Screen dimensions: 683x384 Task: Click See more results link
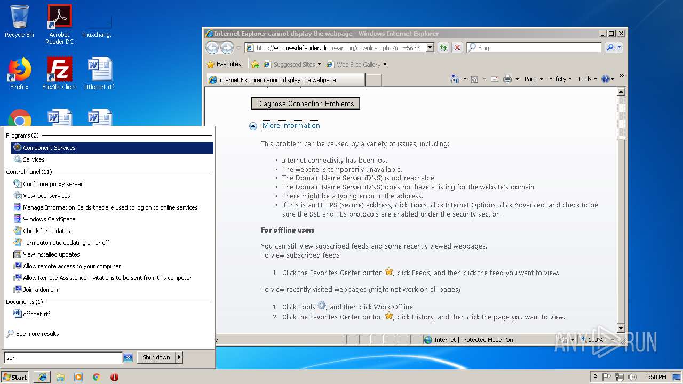pyautogui.click(x=37, y=334)
